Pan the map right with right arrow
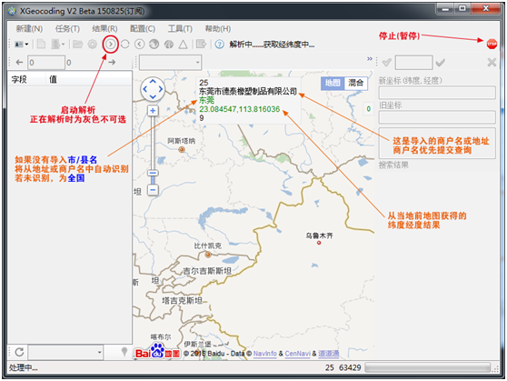 pyautogui.click(x=161, y=89)
